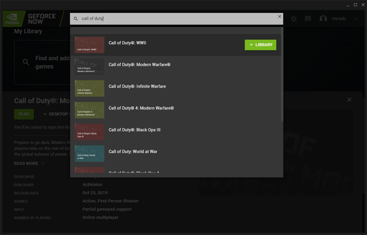367x235 pixels.
Task: Click the username nwradu
Action: click(338, 19)
